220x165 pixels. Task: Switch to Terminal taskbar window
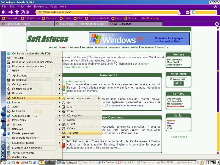[x=146, y=163]
